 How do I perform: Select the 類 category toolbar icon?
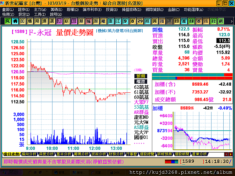pos(81,21)
